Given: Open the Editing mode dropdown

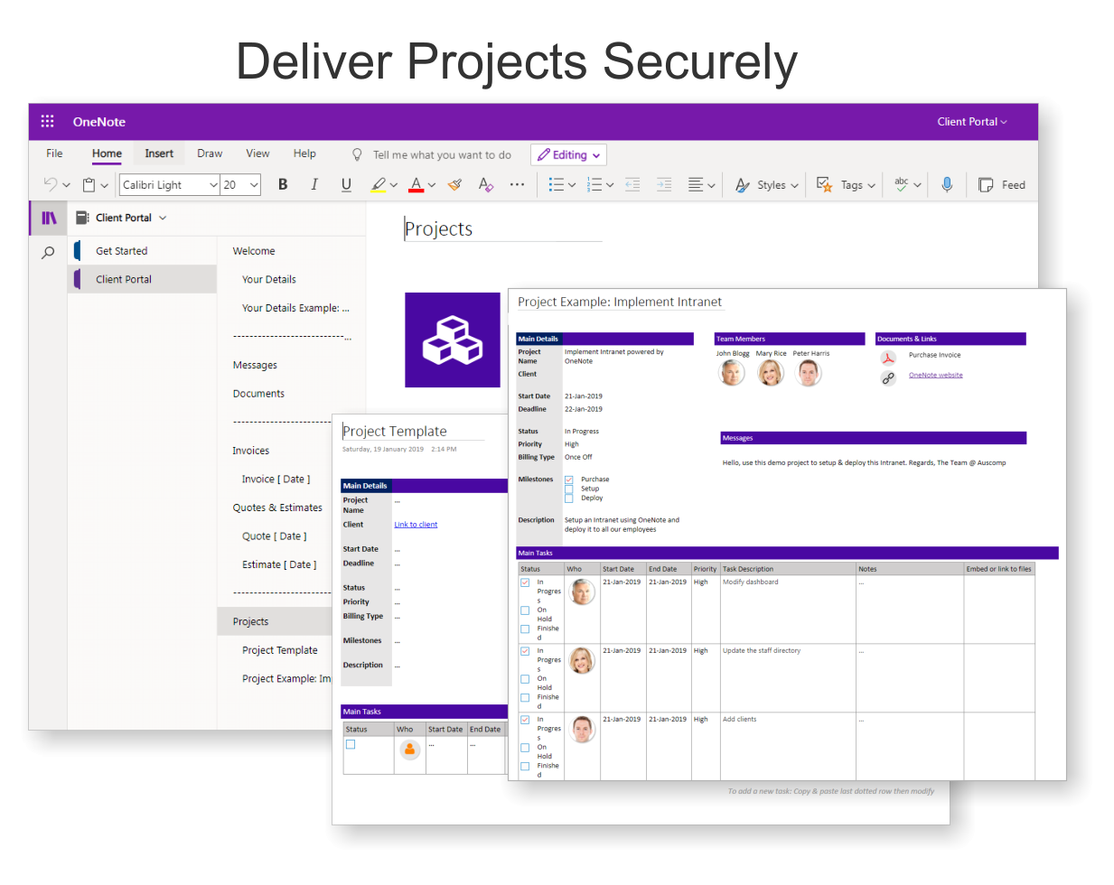Looking at the screenshot, I should (569, 154).
